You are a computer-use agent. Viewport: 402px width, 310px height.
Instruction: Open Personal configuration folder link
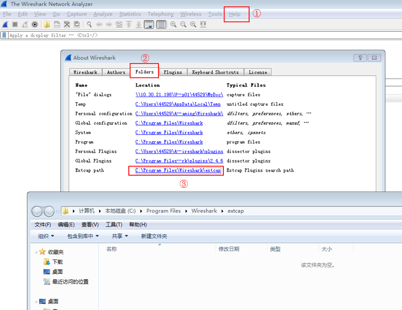coord(179,114)
